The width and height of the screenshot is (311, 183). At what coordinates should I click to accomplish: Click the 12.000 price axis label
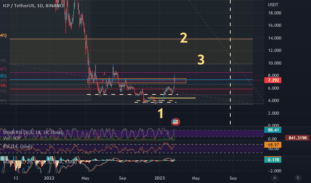[275, 51]
